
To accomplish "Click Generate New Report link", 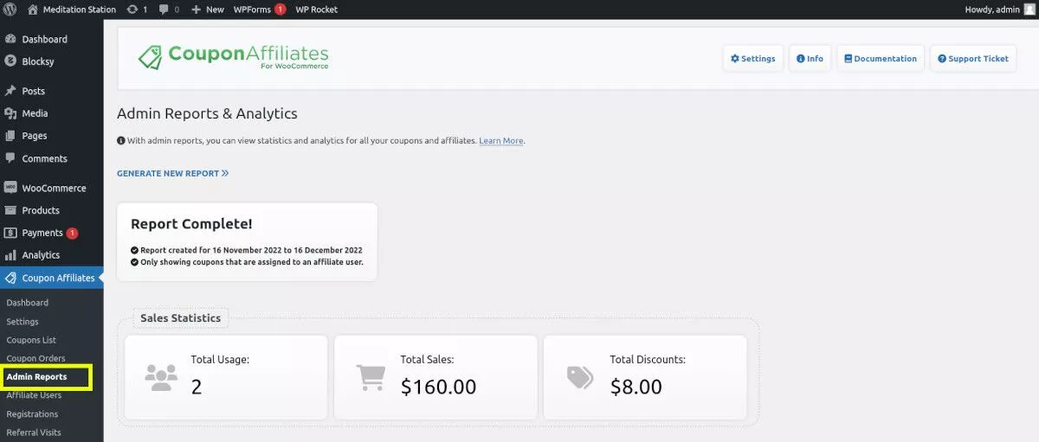I will pos(172,173).
